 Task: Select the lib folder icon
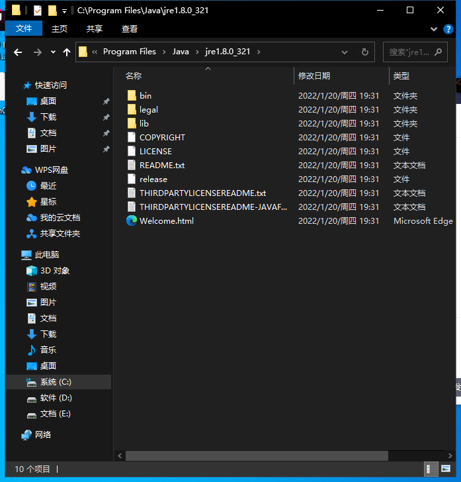[132, 123]
